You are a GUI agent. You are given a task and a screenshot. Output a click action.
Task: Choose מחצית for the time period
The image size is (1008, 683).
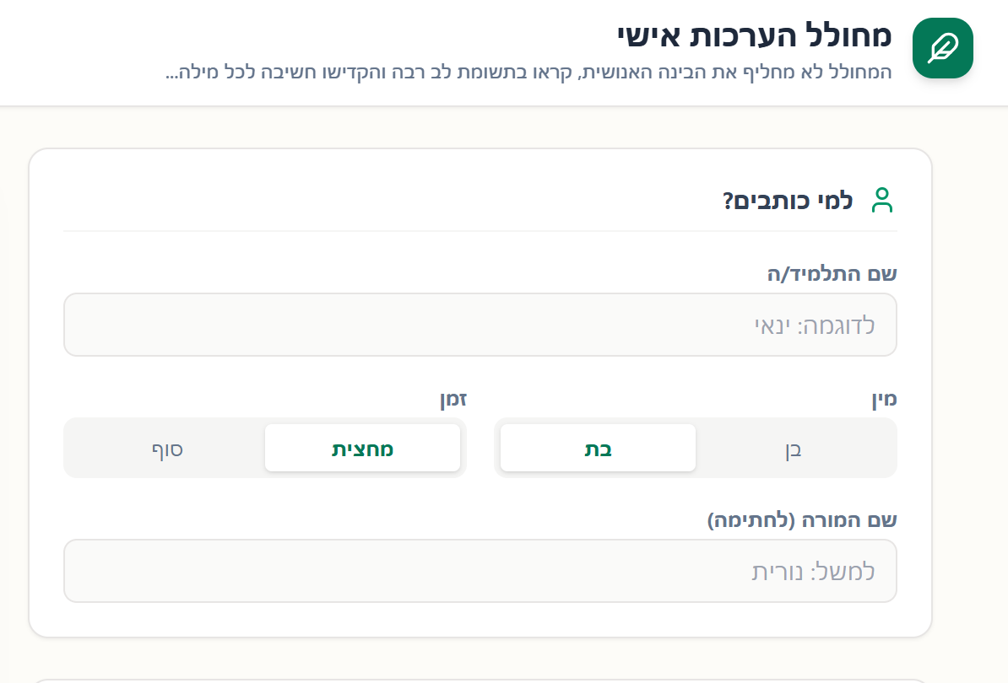click(x=362, y=449)
